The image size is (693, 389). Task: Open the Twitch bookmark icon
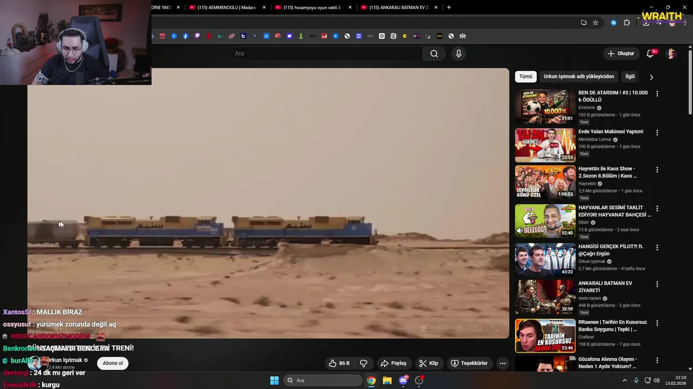click(197, 36)
